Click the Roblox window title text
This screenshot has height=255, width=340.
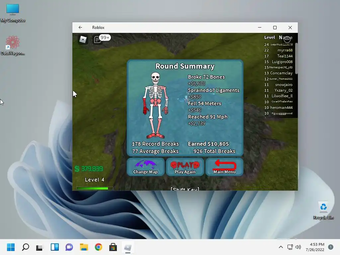tap(98, 28)
